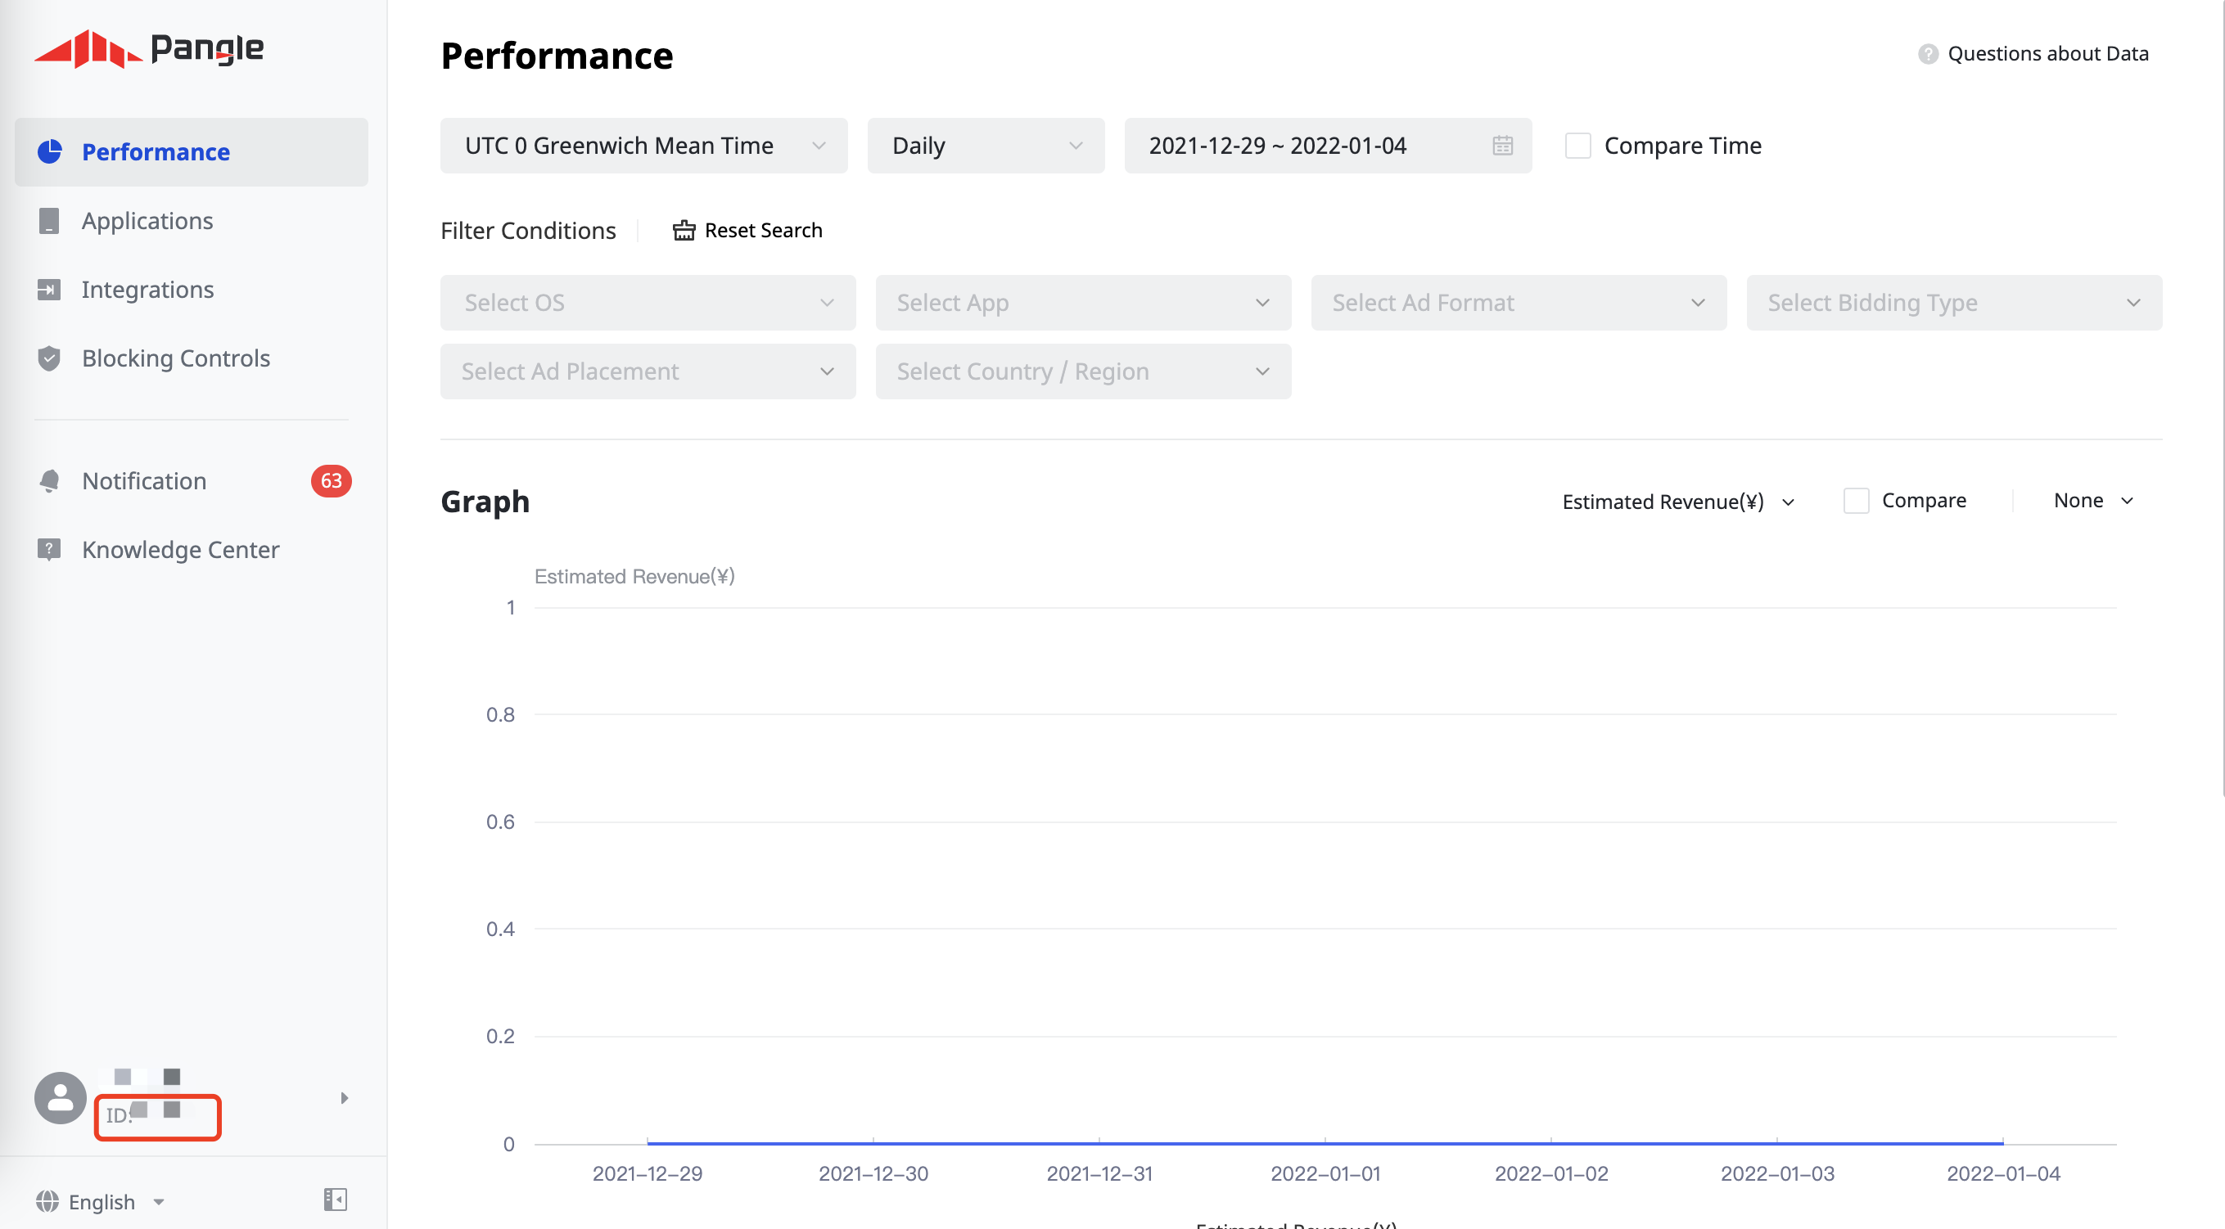
Task: Go to Applications menu item
Action: tap(147, 221)
